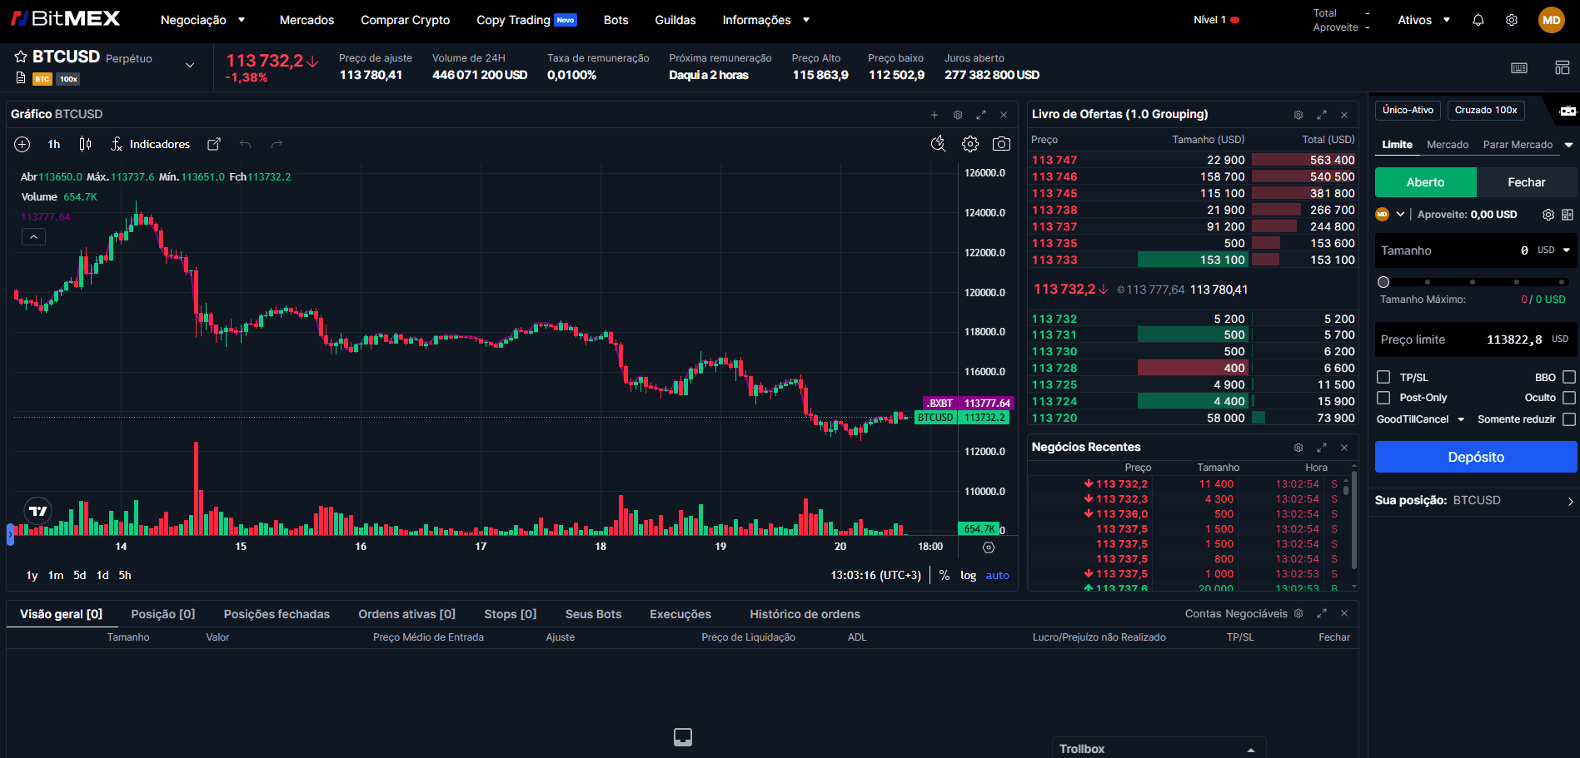Viewport: 1580px width, 758px height.
Task: Open Contas Negociáveis settings gear
Action: coord(1298,613)
